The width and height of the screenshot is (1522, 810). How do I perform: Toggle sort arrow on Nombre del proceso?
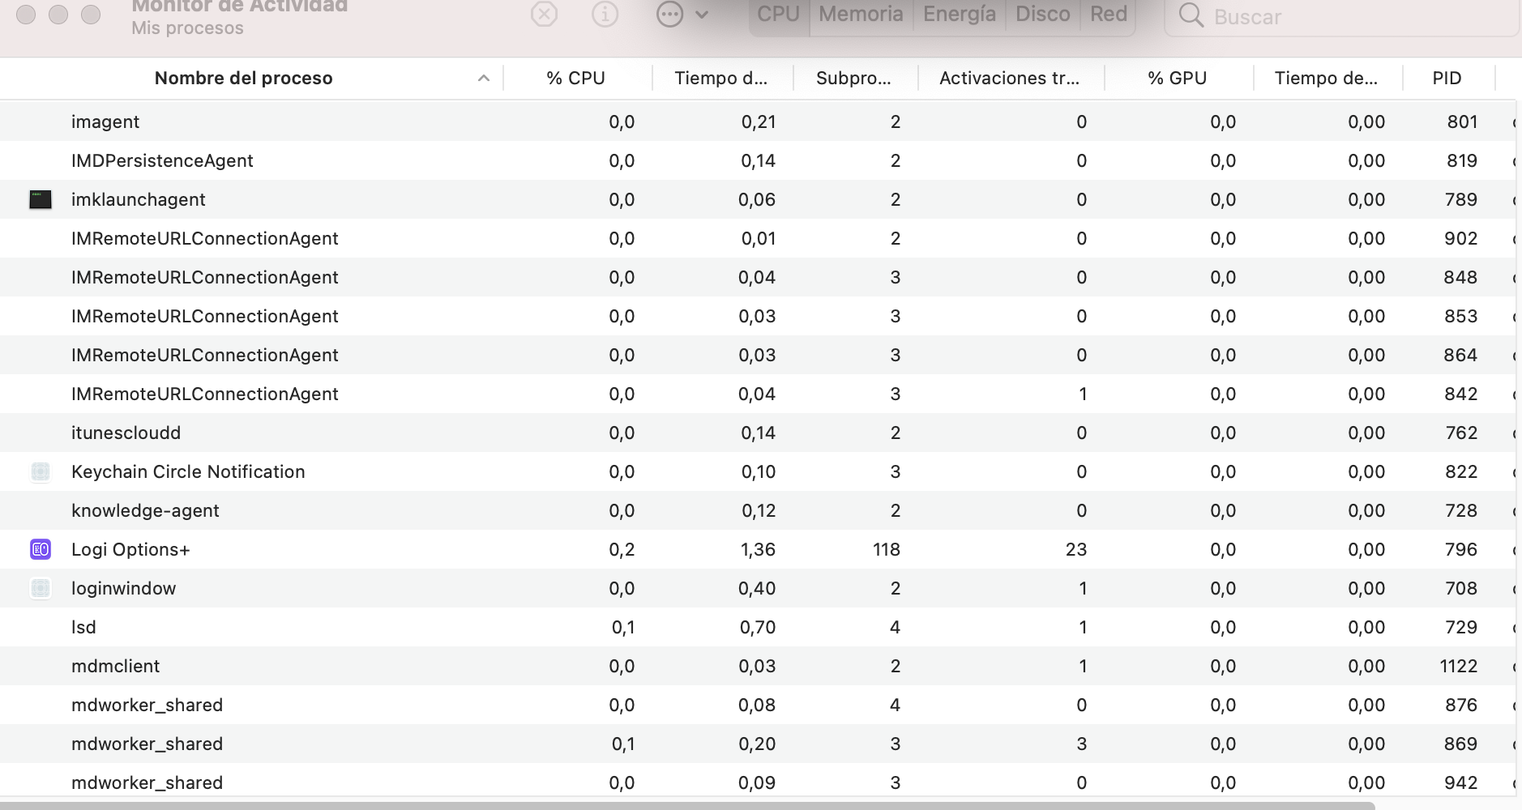click(x=484, y=79)
